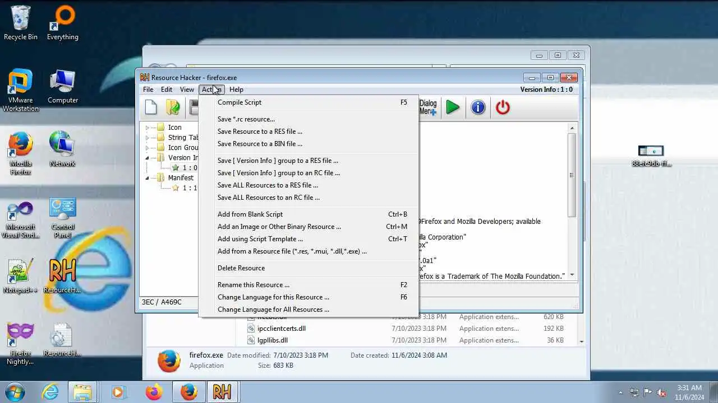This screenshot has width=718, height=403.
Task: Choose Add from a Resource file
Action: coord(309,251)
